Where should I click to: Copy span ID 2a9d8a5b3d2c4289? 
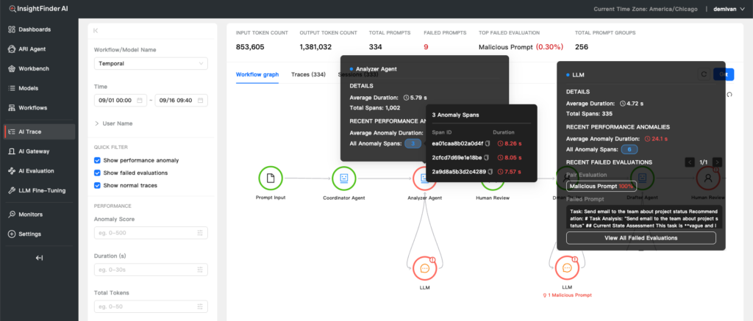(x=490, y=171)
